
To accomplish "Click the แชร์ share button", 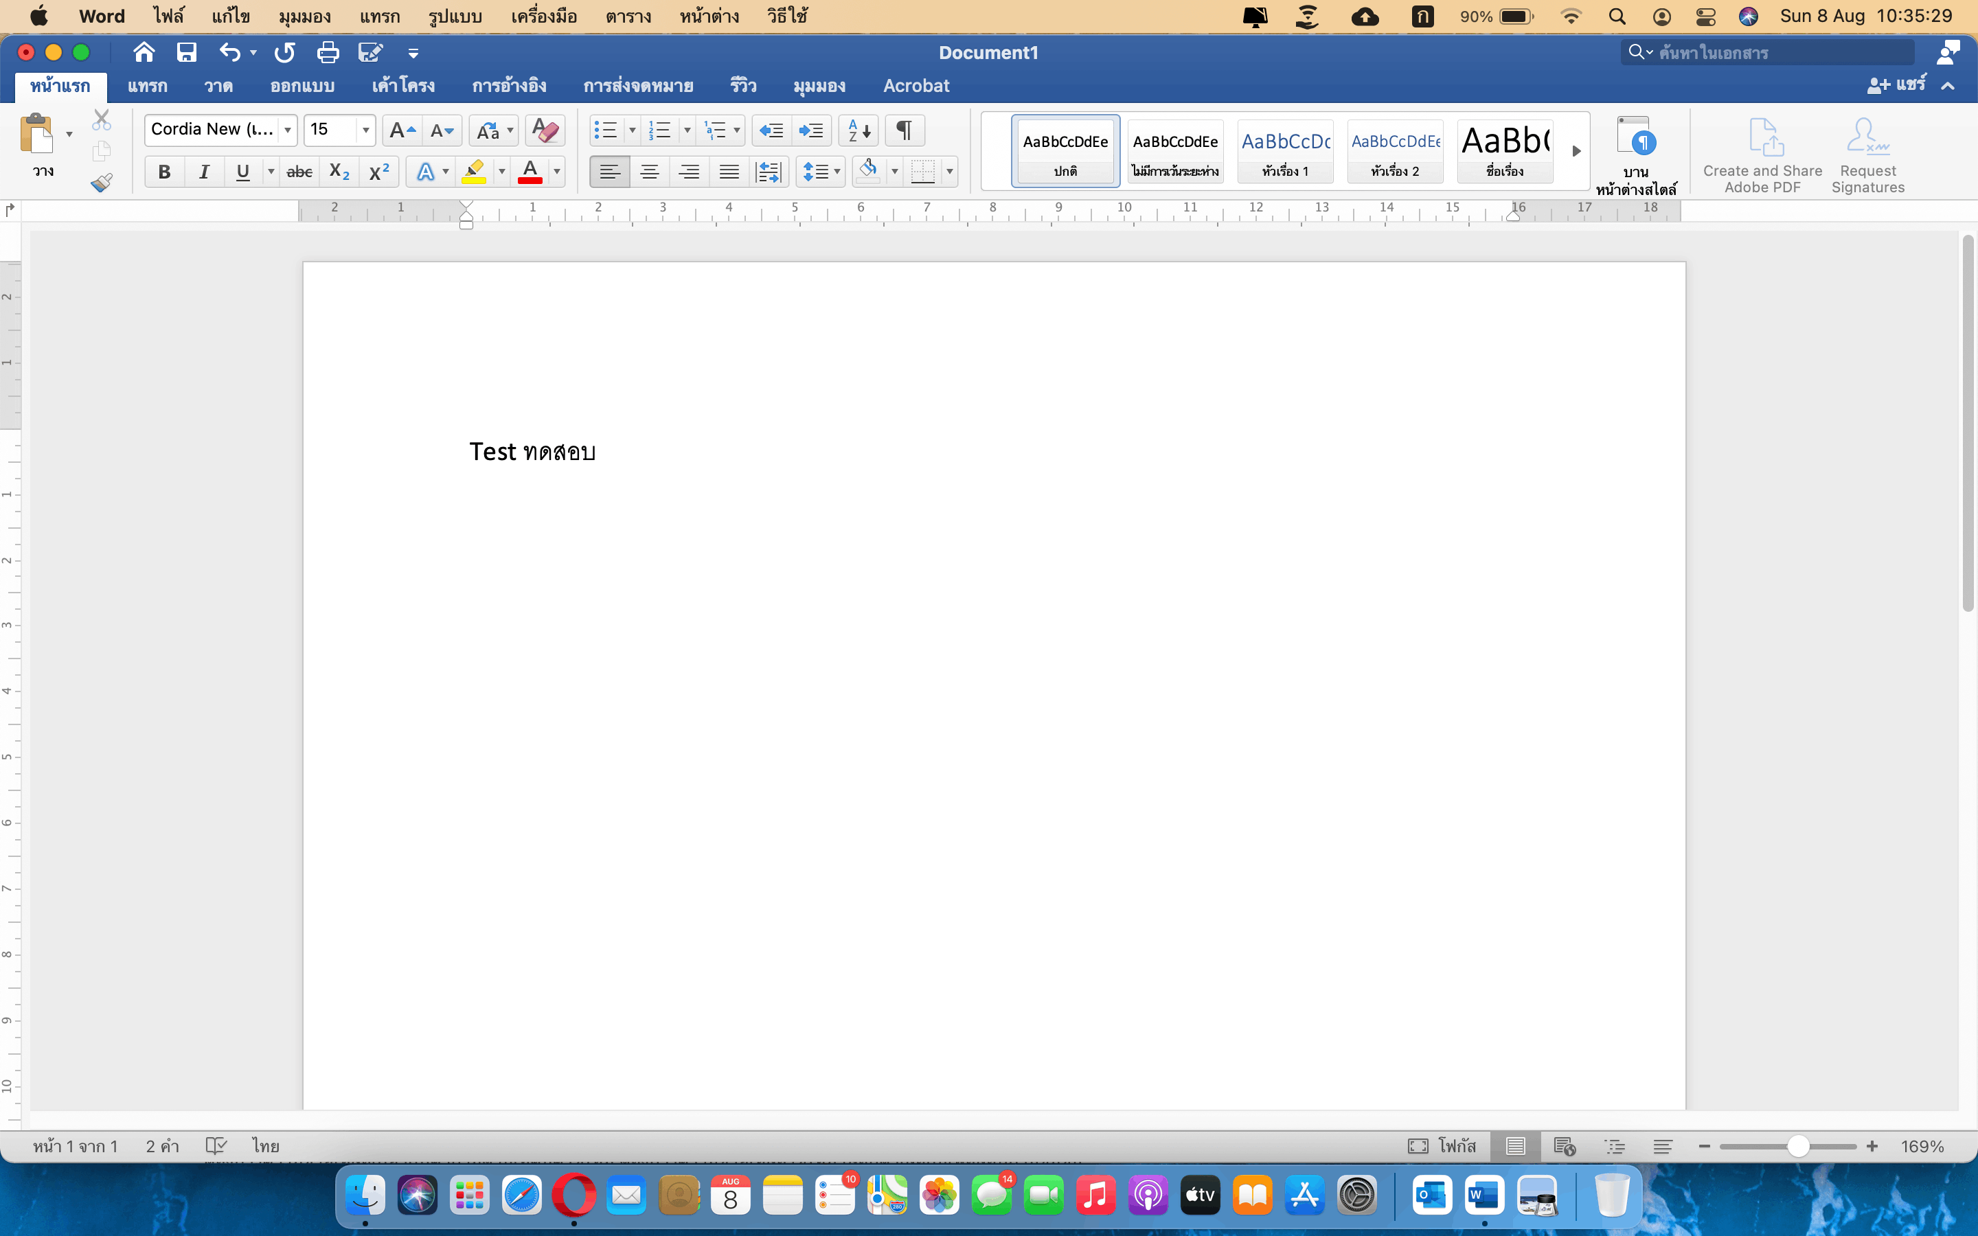I will [1897, 85].
